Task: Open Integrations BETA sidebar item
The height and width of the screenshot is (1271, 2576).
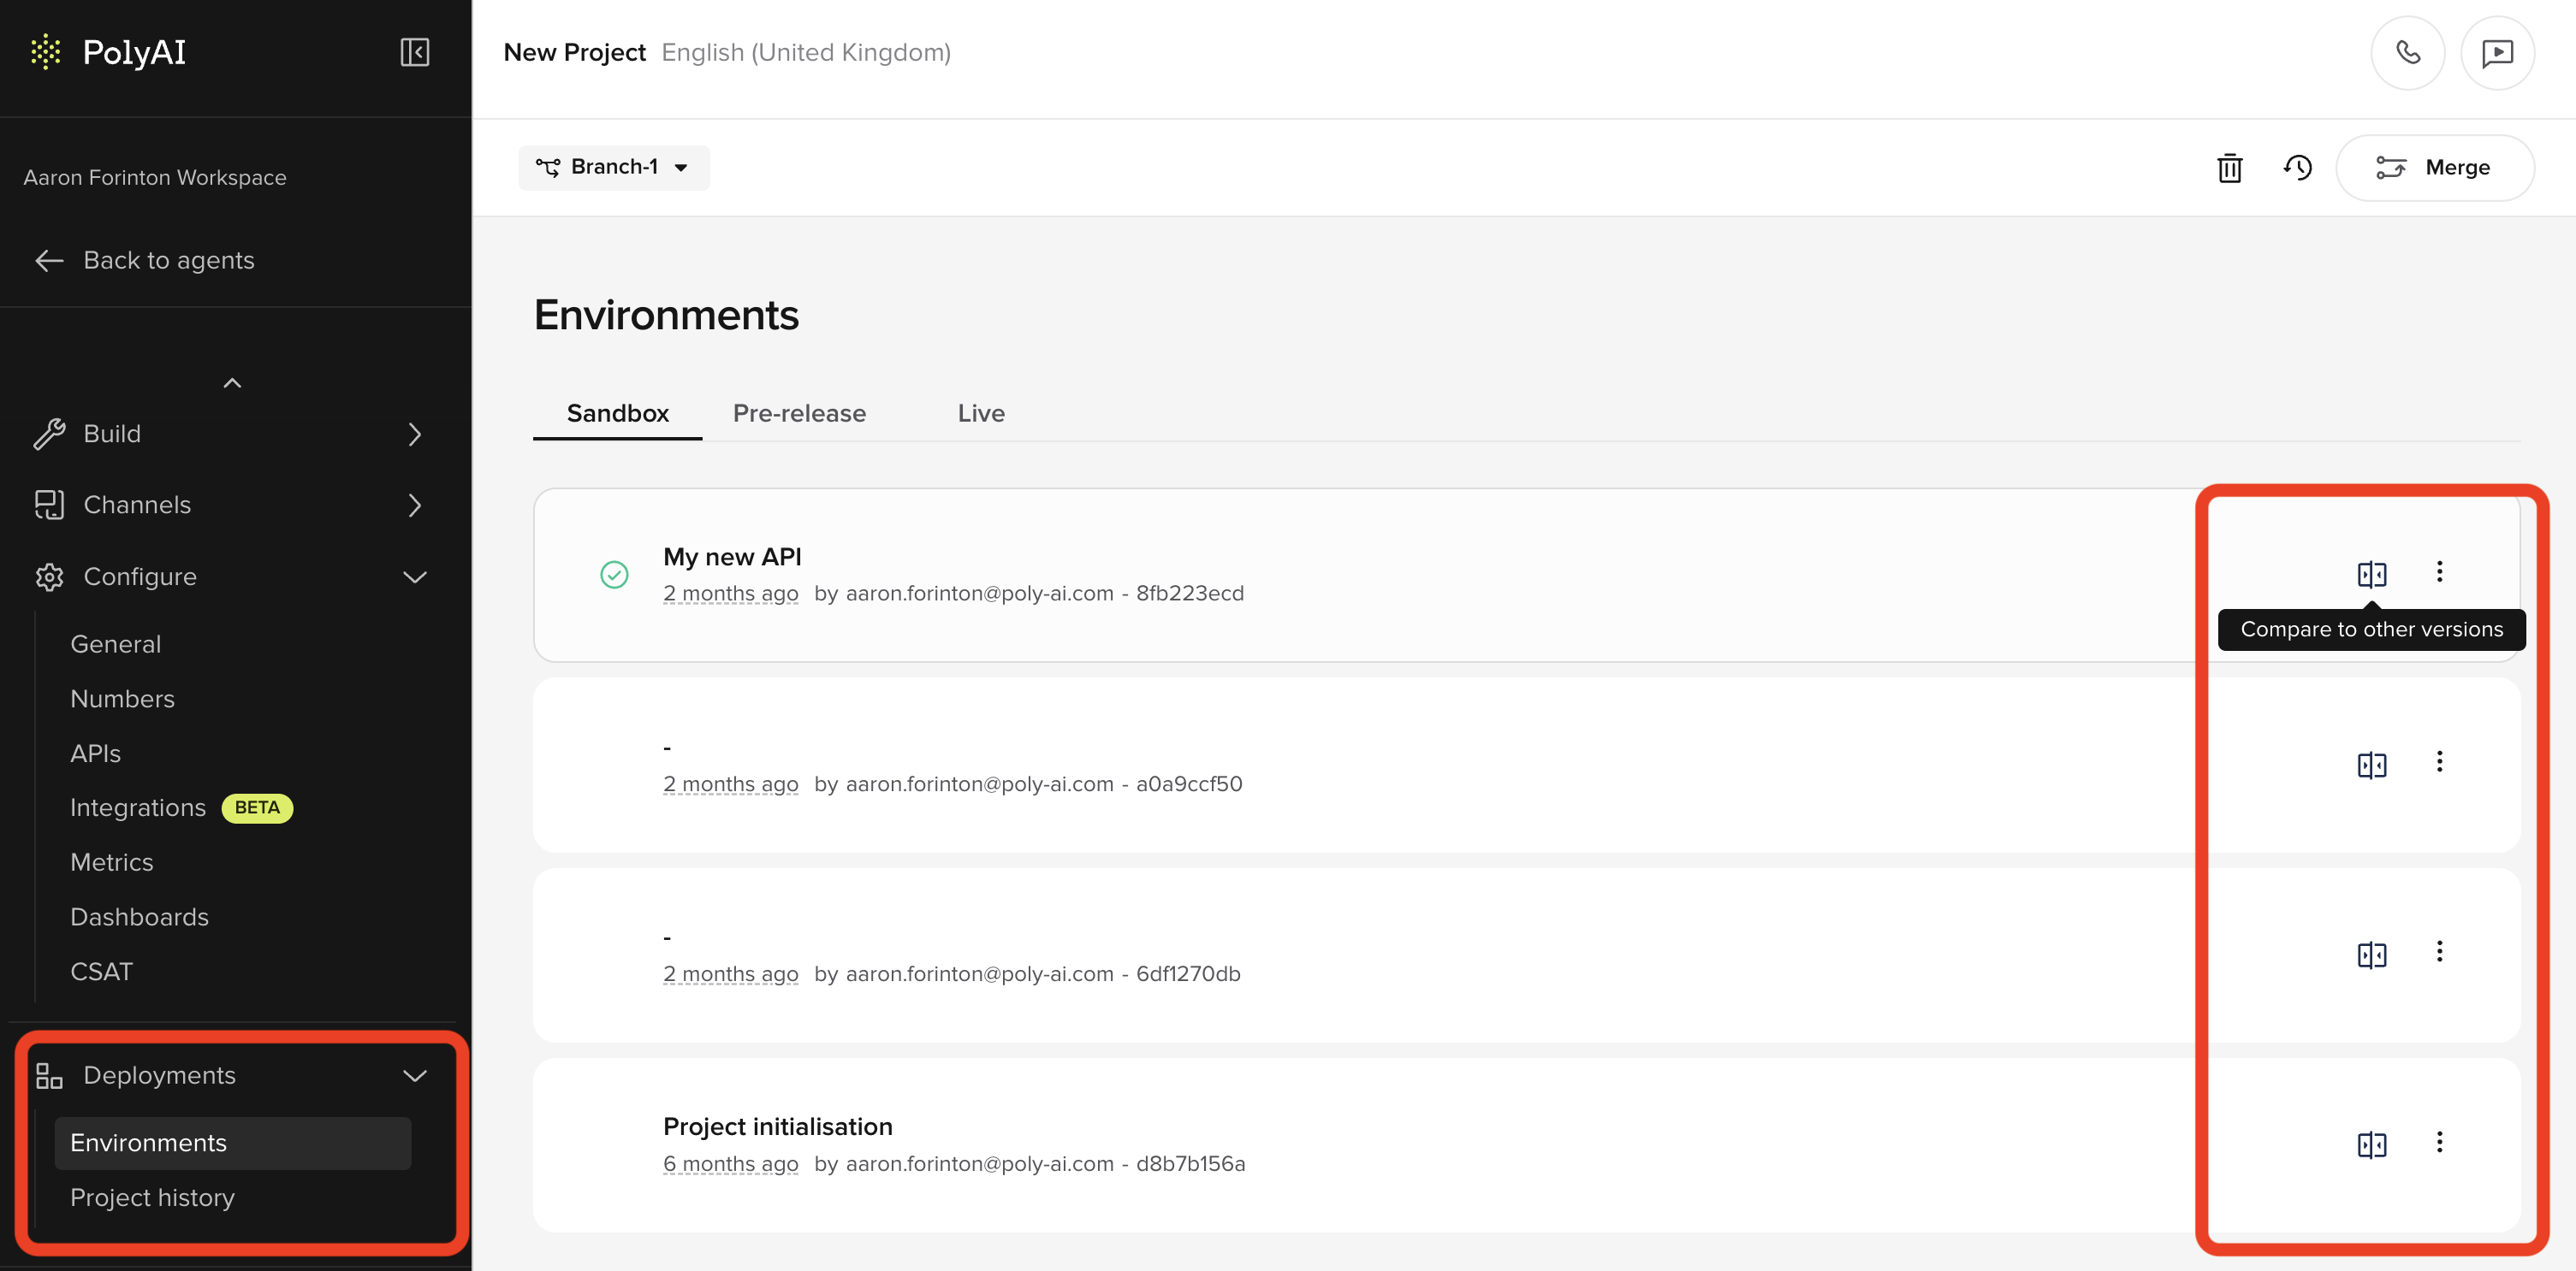Action: tap(138, 807)
